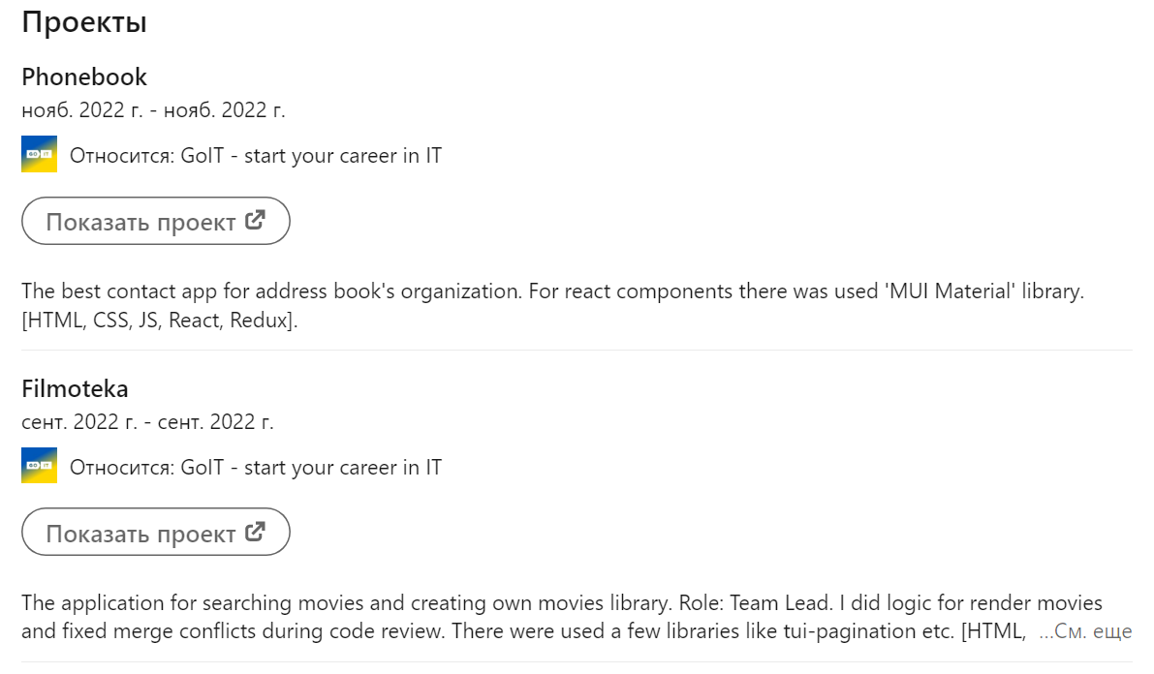This screenshot has width=1154, height=674.
Task: Click the [HTML, CSS, JS, React, Redux] line
Action: (x=160, y=321)
